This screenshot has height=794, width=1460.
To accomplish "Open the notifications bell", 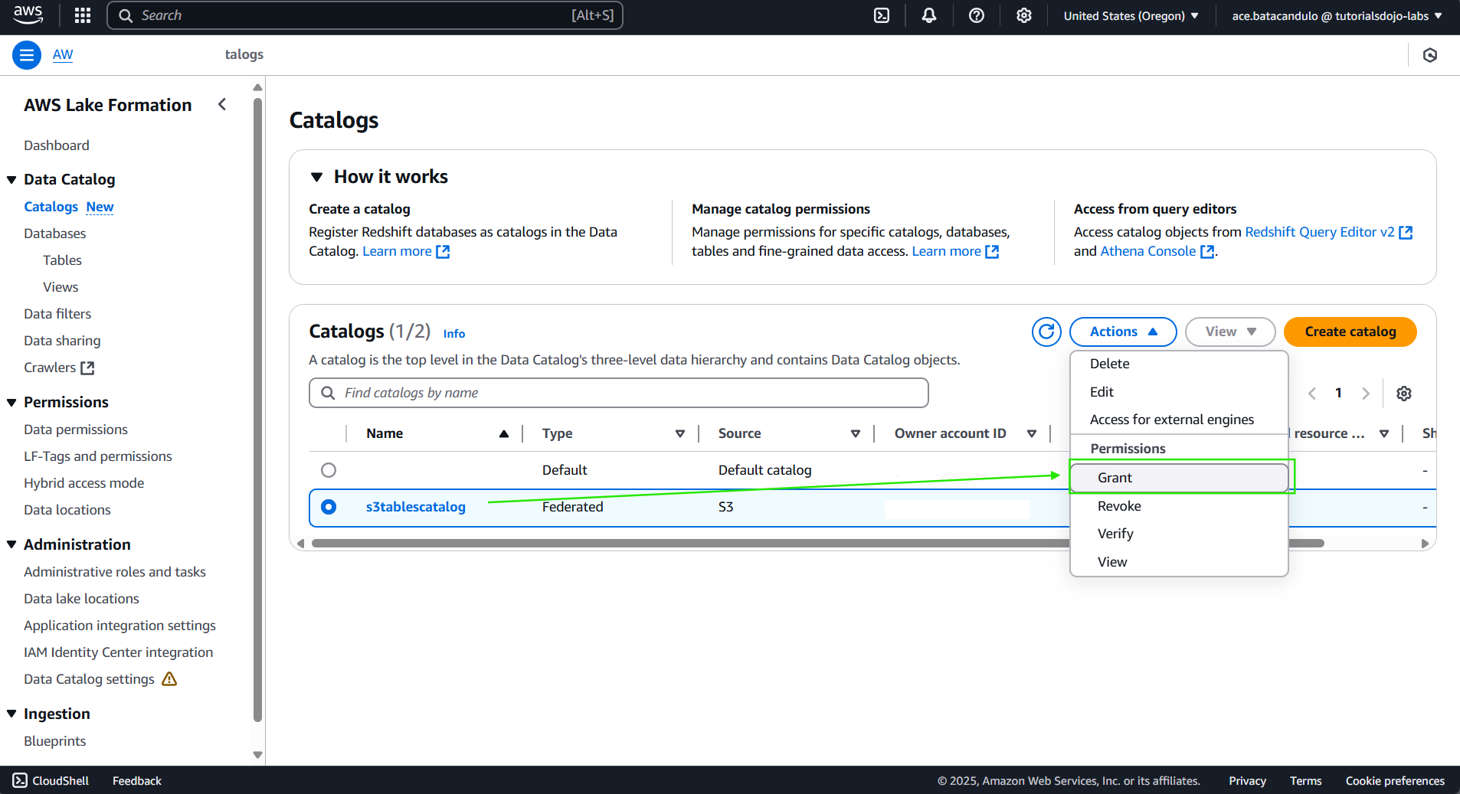I will coord(929,15).
